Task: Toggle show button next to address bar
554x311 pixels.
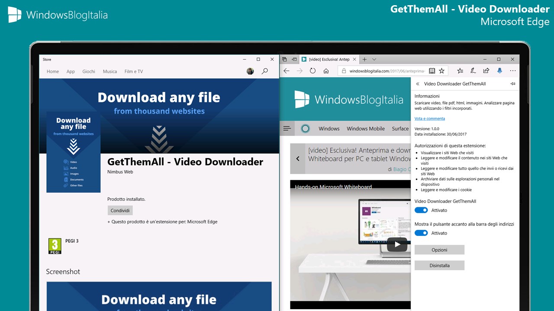Action: pyautogui.click(x=421, y=233)
